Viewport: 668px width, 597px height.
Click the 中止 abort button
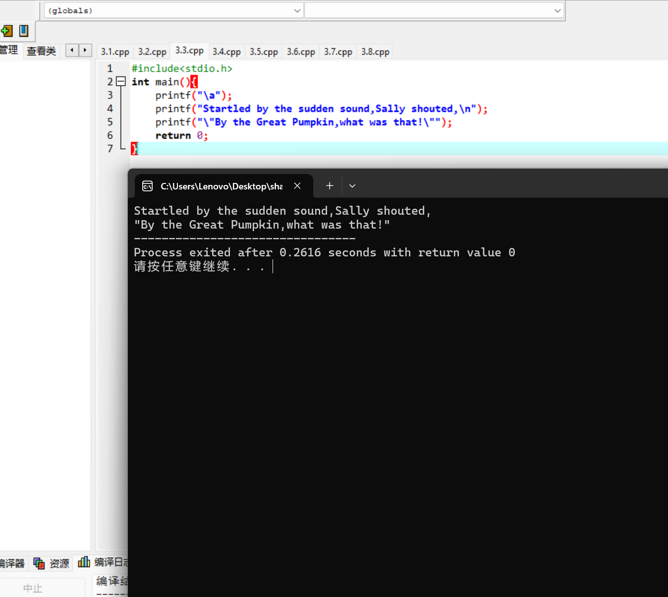[33, 588]
